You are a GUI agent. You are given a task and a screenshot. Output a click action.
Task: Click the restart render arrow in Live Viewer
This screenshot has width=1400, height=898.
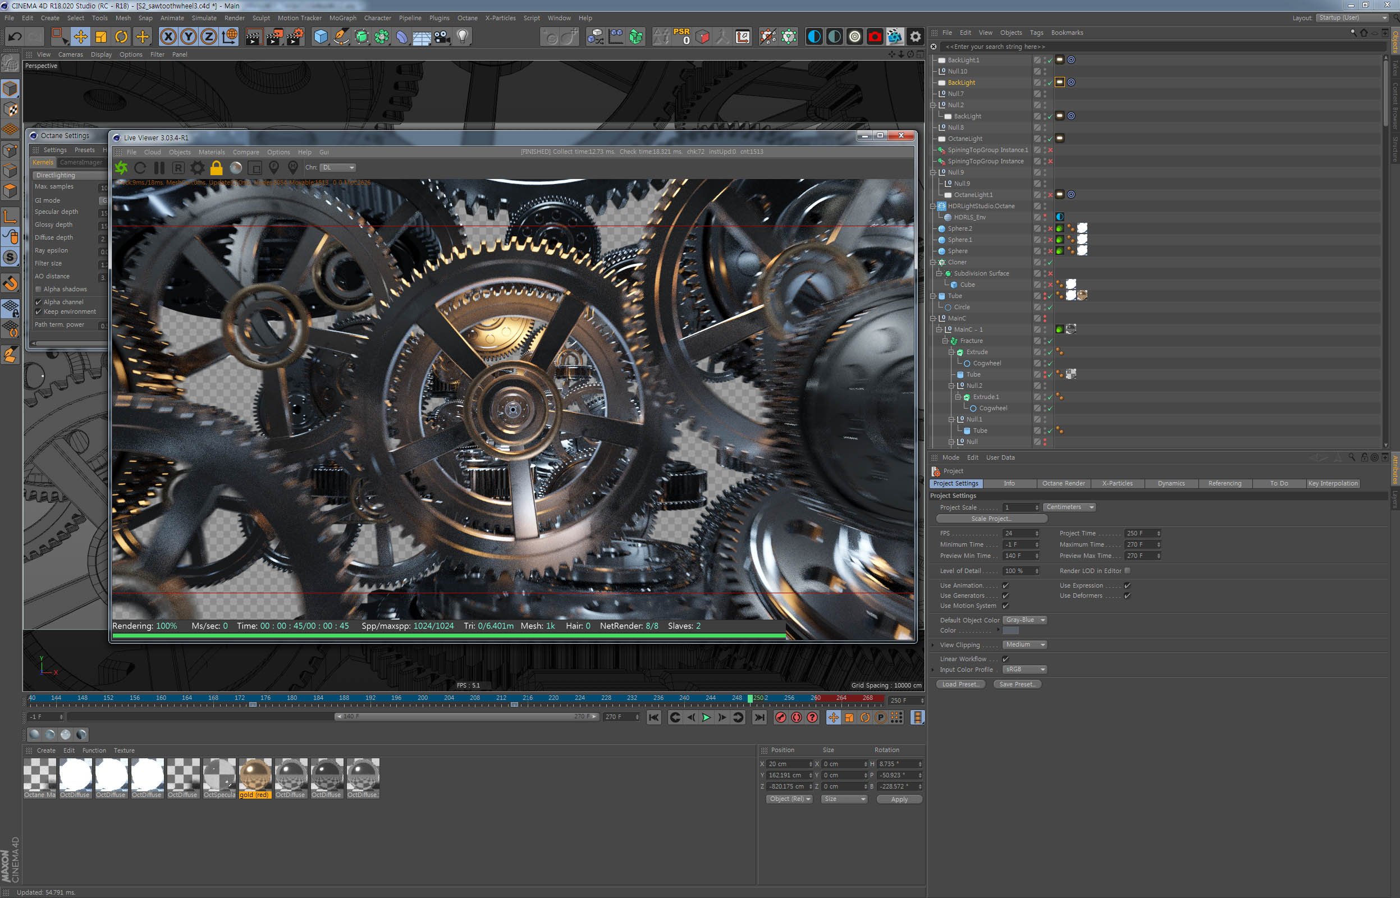point(140,168)
